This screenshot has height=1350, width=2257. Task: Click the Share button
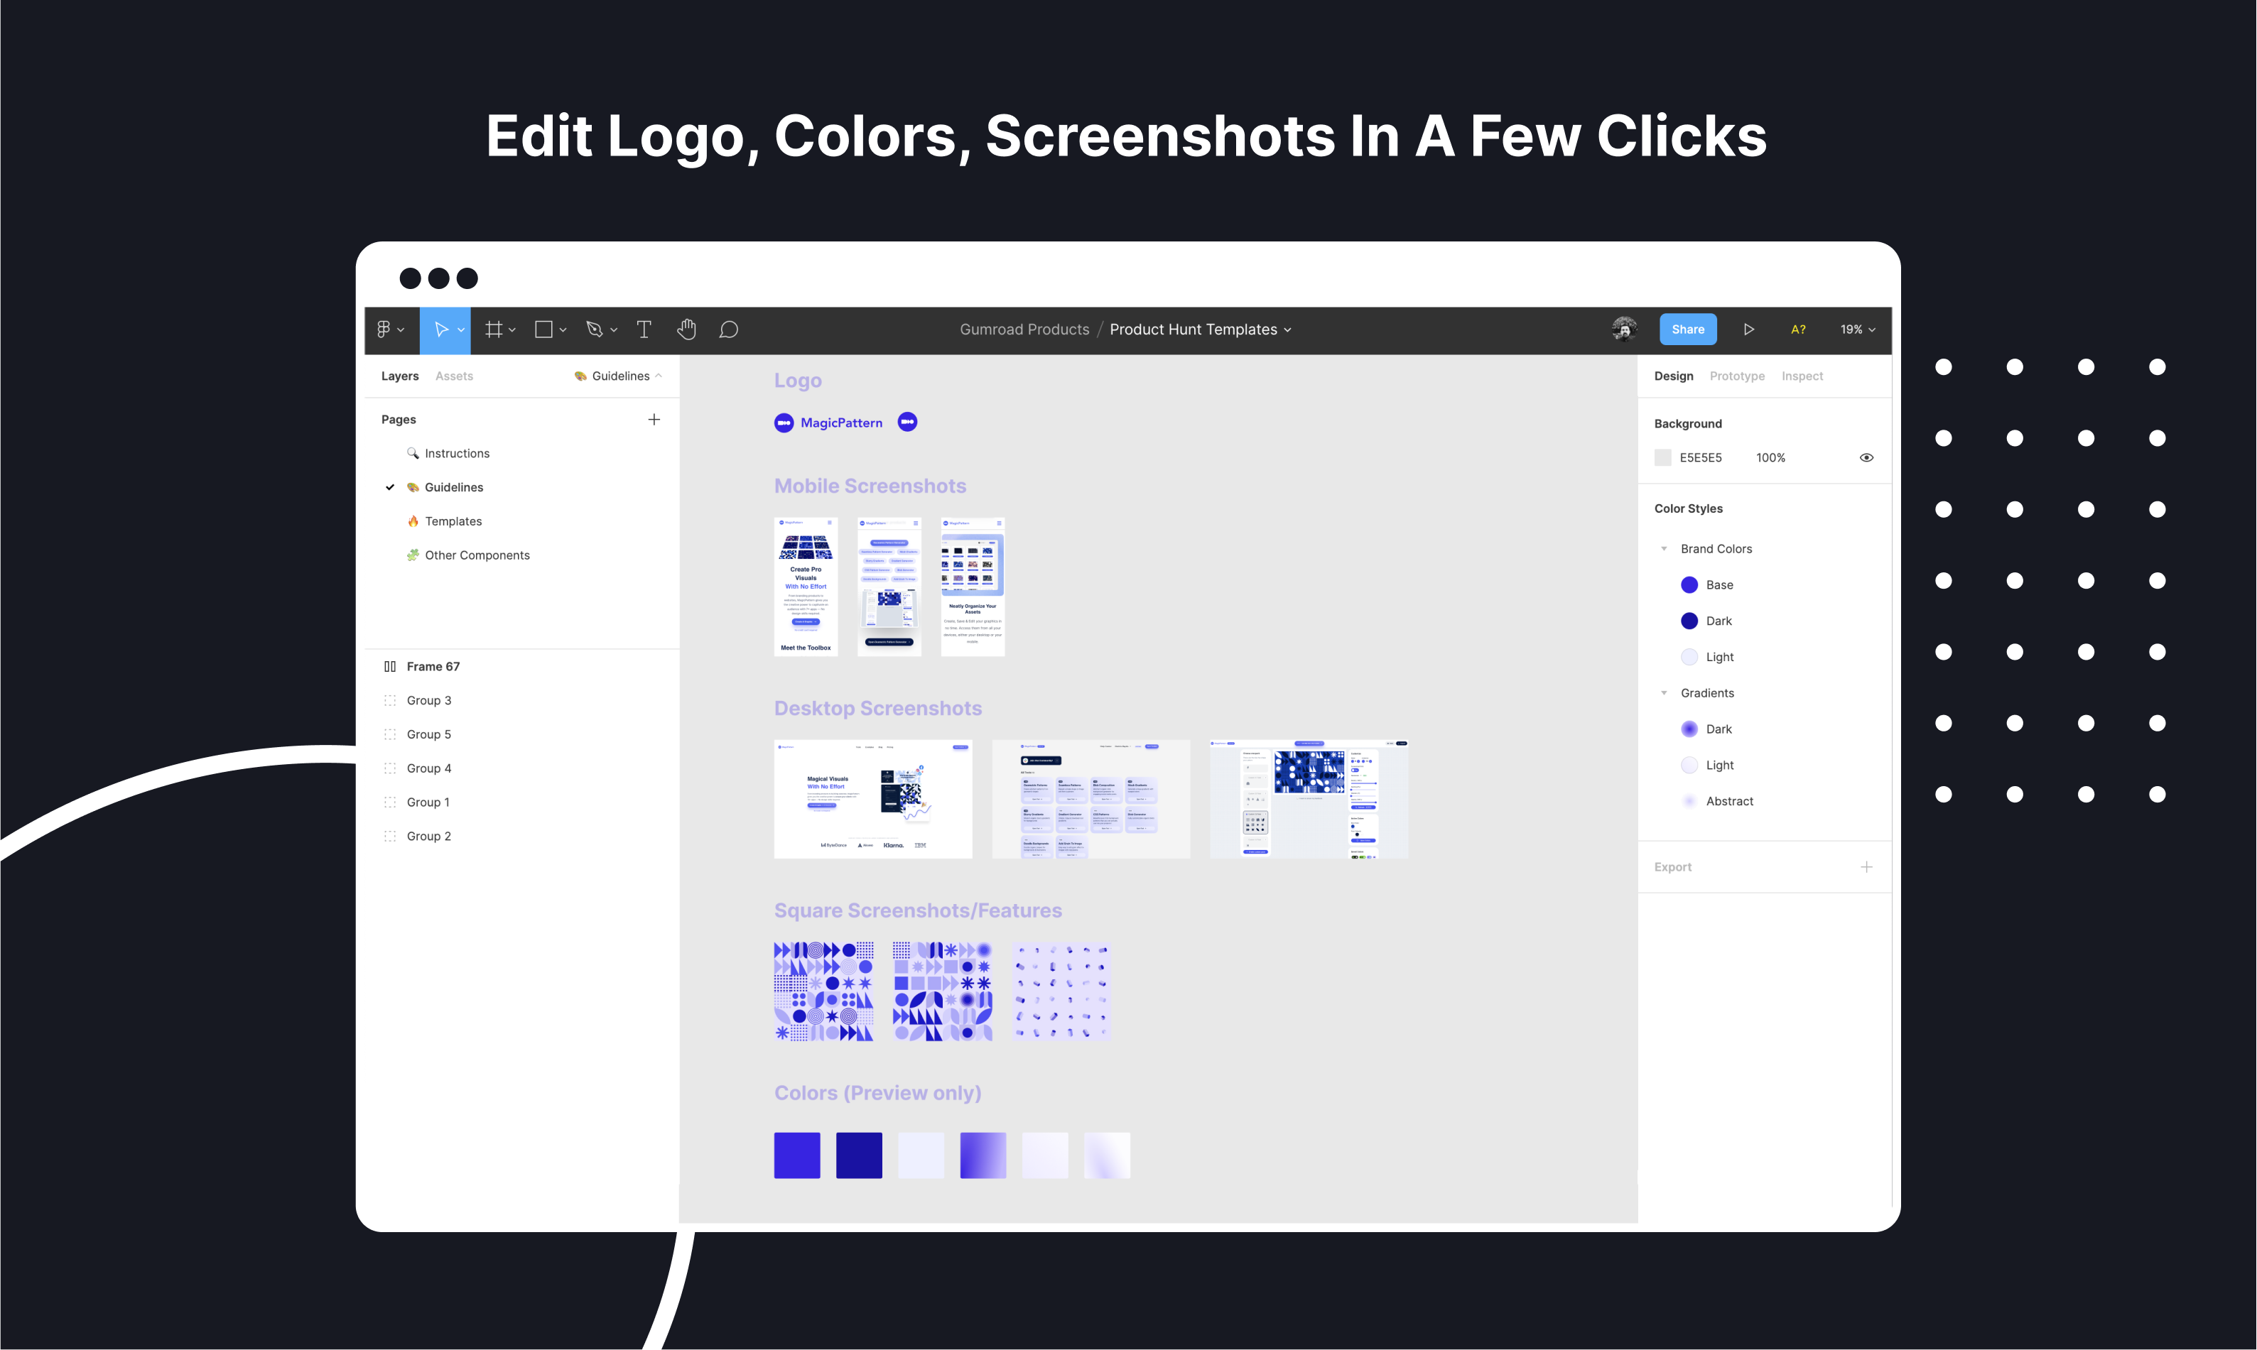(1687, 330)
